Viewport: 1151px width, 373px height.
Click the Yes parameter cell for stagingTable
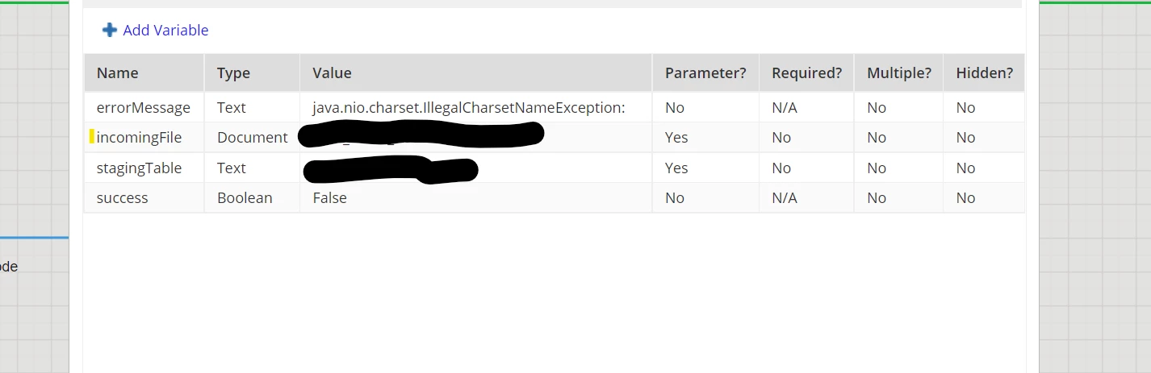(676, 168)
